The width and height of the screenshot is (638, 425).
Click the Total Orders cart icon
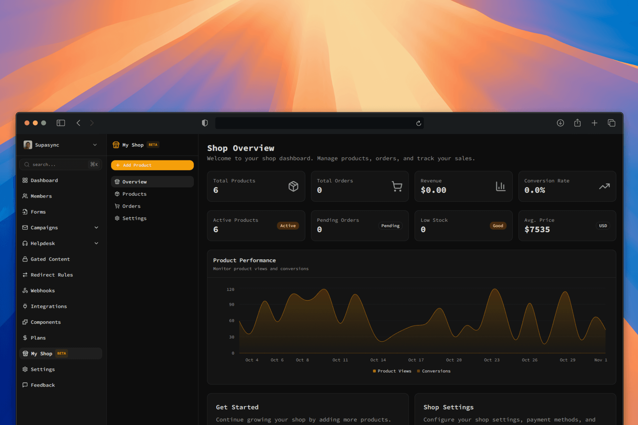(397, 186)
